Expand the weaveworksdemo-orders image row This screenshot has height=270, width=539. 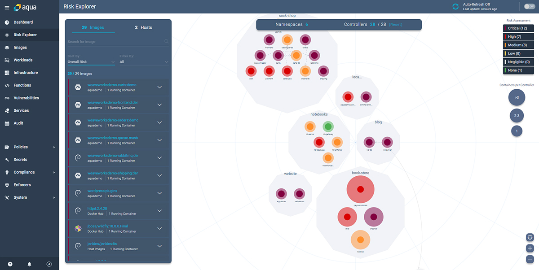coord(159,122)
